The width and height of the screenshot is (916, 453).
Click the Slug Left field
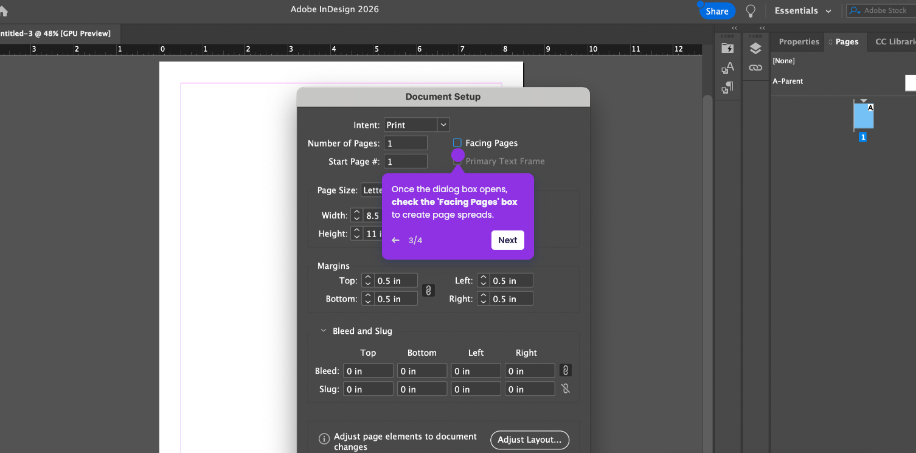tap(476, 389)
